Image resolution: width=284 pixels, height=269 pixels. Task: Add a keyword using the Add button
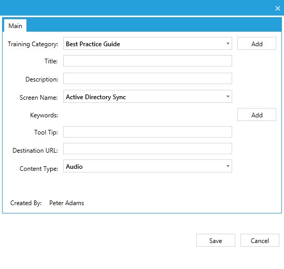click(257, 115)
